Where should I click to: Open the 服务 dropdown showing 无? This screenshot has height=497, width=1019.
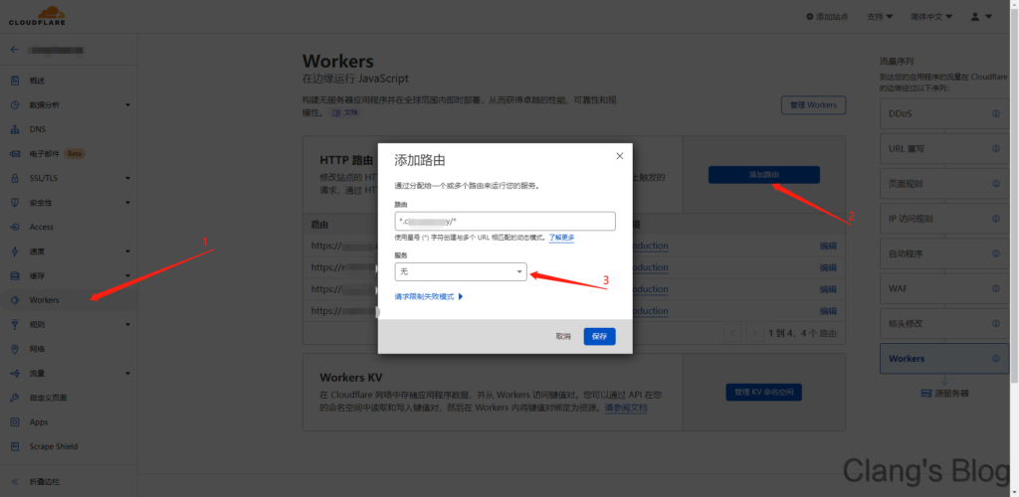(x=461, y=271)
